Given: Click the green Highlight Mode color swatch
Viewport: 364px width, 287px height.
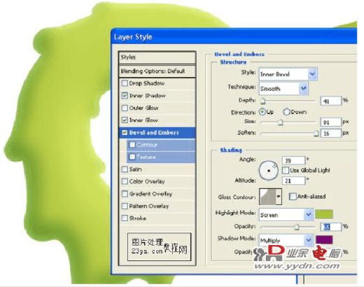Looking at the screenshot, I should [324, 214].
